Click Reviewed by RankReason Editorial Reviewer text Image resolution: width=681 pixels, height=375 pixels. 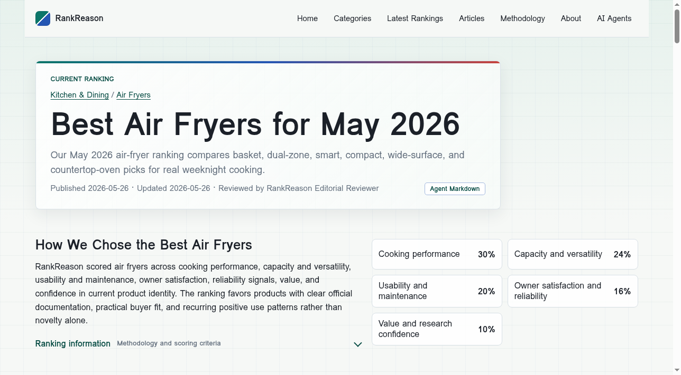(299, 188)
